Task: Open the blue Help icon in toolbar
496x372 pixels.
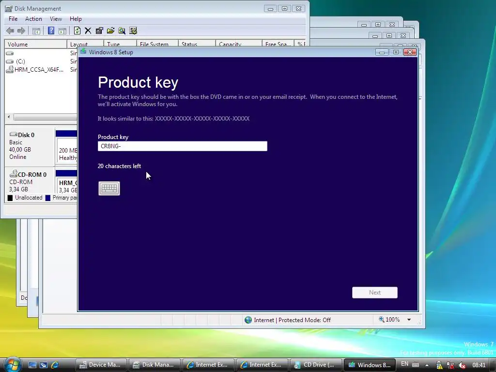Action: [x=51, y=31]
